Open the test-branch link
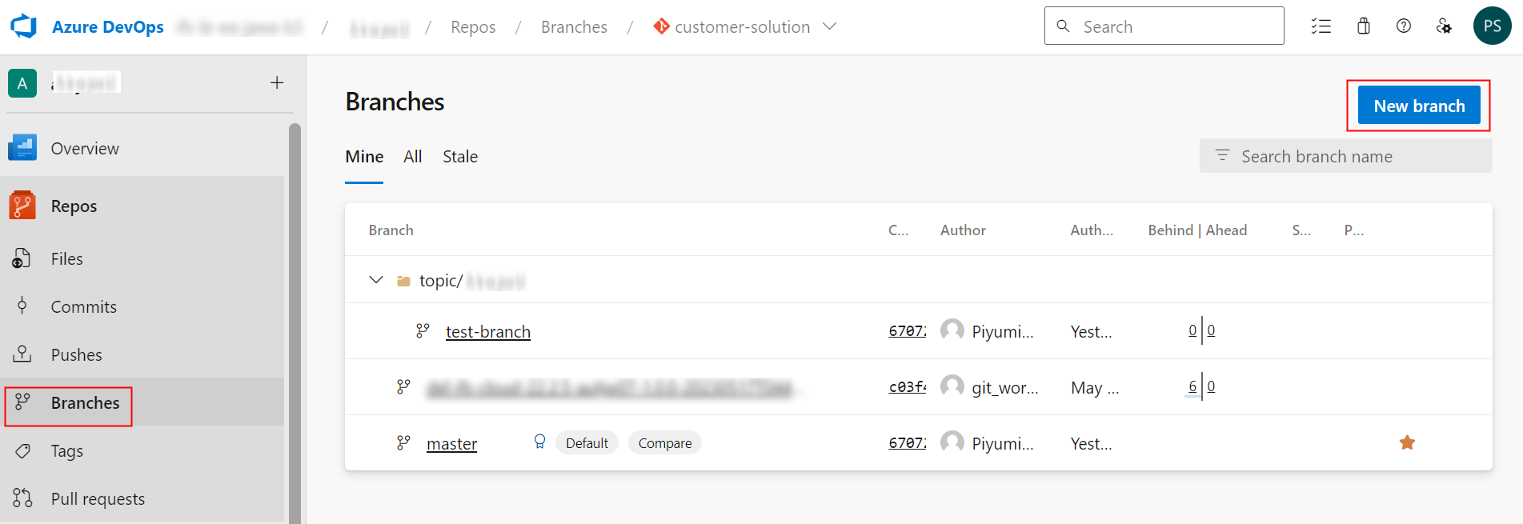The width and height of the screenshot is (1523, 524). (487, 331)
